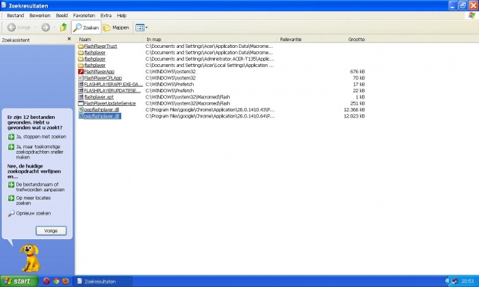Click the Up one folder icon
Image resolution: width=479 pixels, height=287 pixels.
point(64,27)
